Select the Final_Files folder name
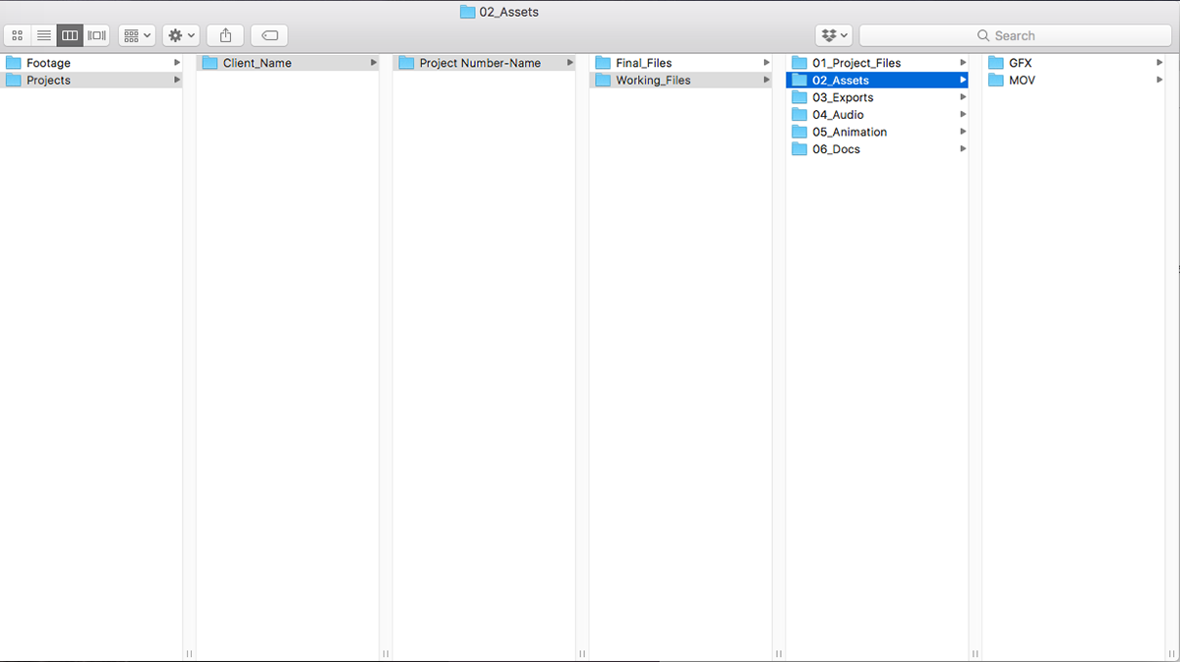This screenshot has width=1180, height=662. click(x=644, y=63)
